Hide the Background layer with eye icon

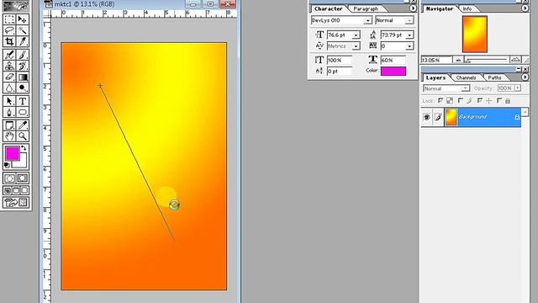[426, 117]
